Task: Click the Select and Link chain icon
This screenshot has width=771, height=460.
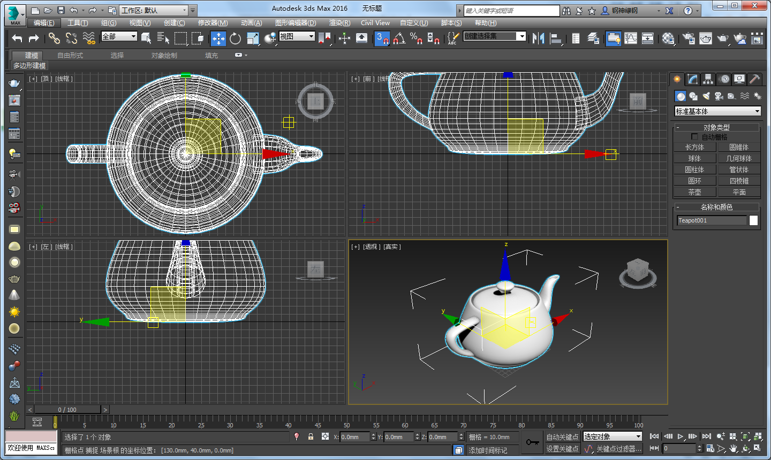Action: [54, 38]
